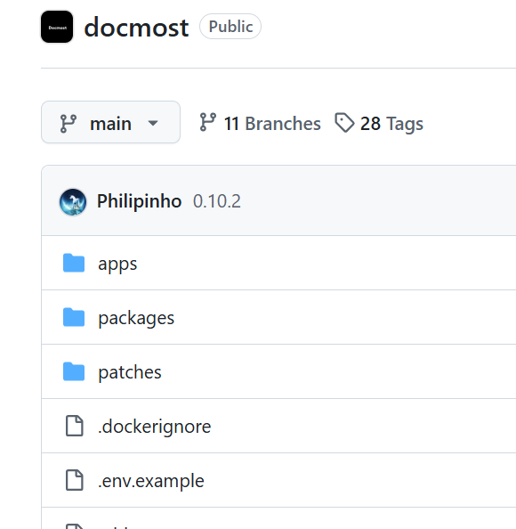The width and height of the screenshot is (516, 529).
Task: Click the tag icon next to 28 Tags
Action: 344,123
